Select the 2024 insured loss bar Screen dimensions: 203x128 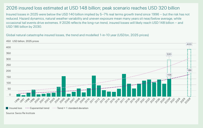point(159,88)
